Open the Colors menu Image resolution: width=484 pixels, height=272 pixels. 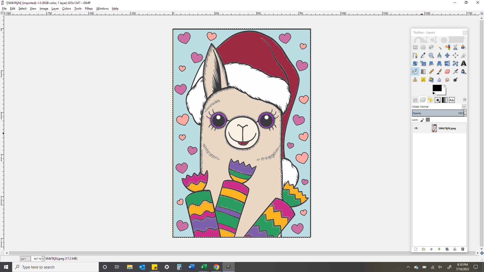pyautogui.click(x=67, y=9)
